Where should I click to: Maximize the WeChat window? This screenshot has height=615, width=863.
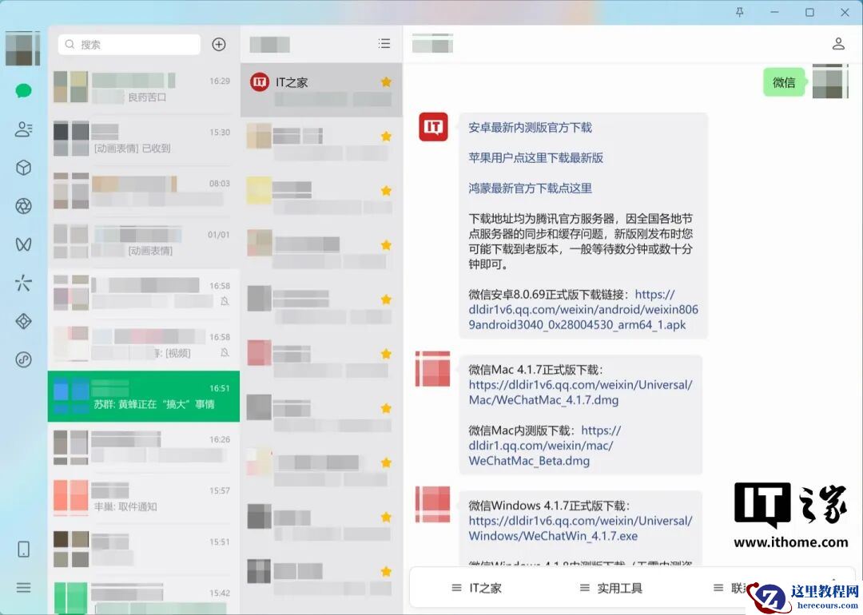[x=809, y=12]
